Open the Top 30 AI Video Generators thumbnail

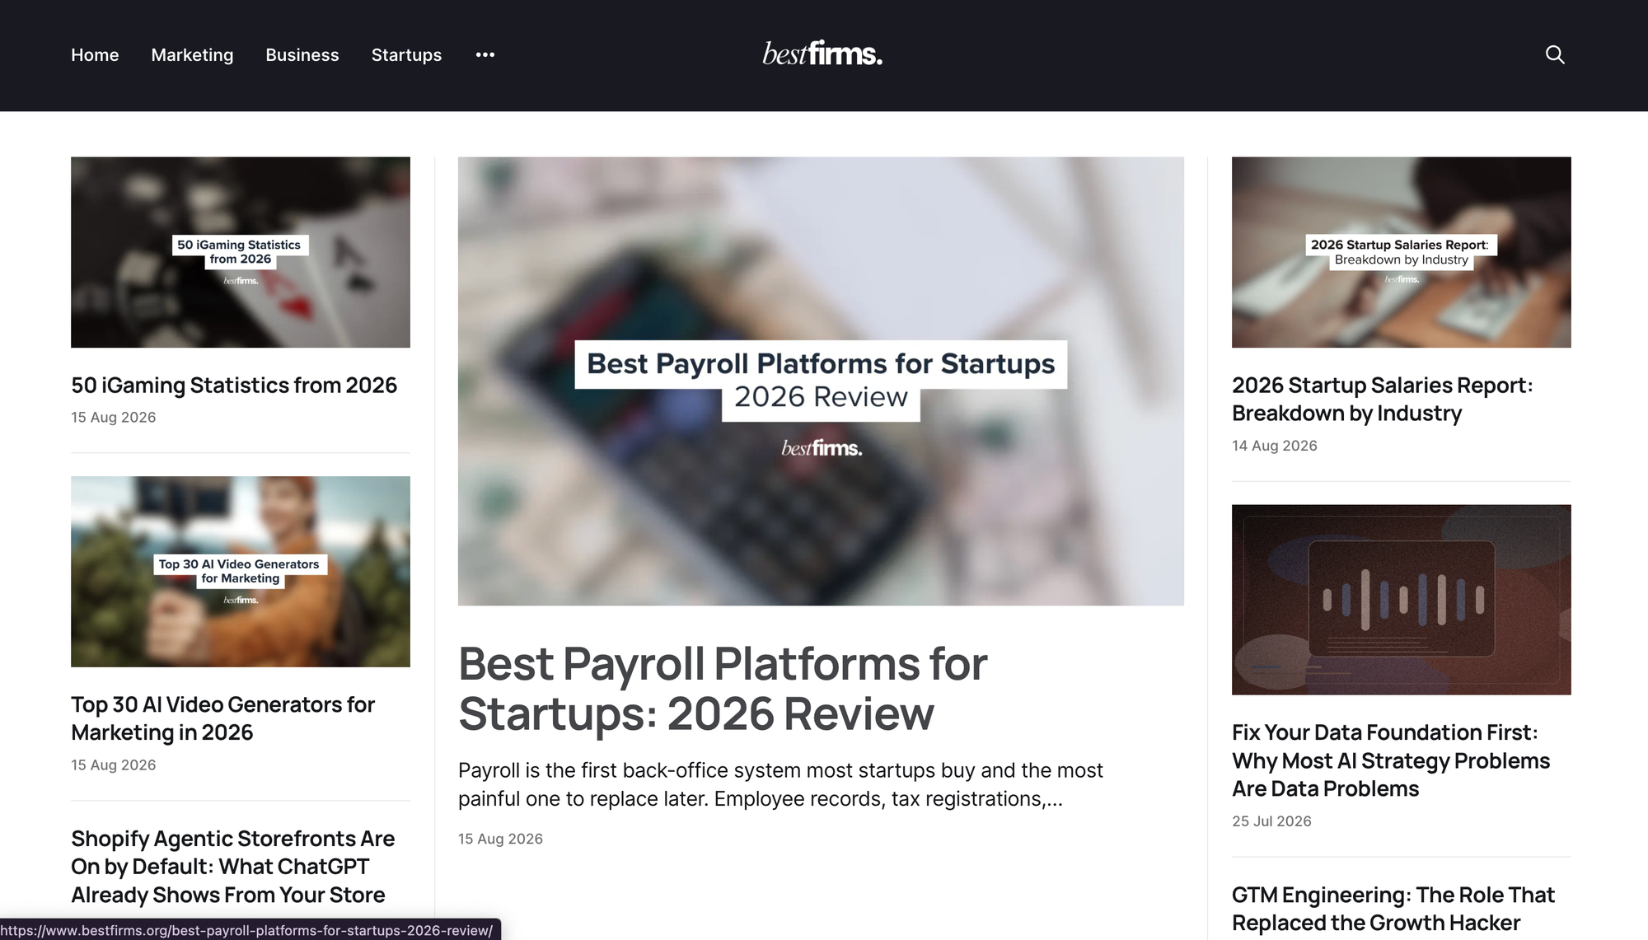click(241, 572)
